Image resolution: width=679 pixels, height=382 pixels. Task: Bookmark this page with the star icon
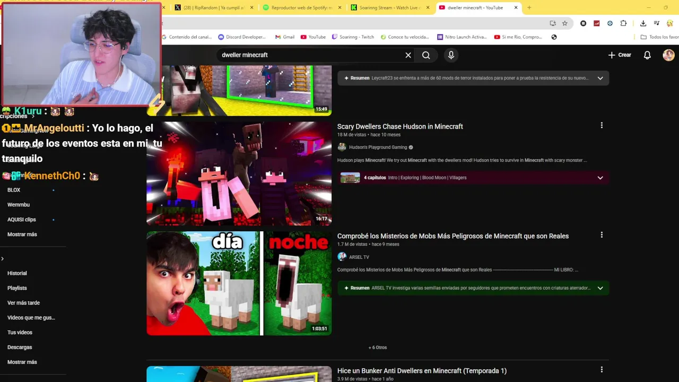565,23
